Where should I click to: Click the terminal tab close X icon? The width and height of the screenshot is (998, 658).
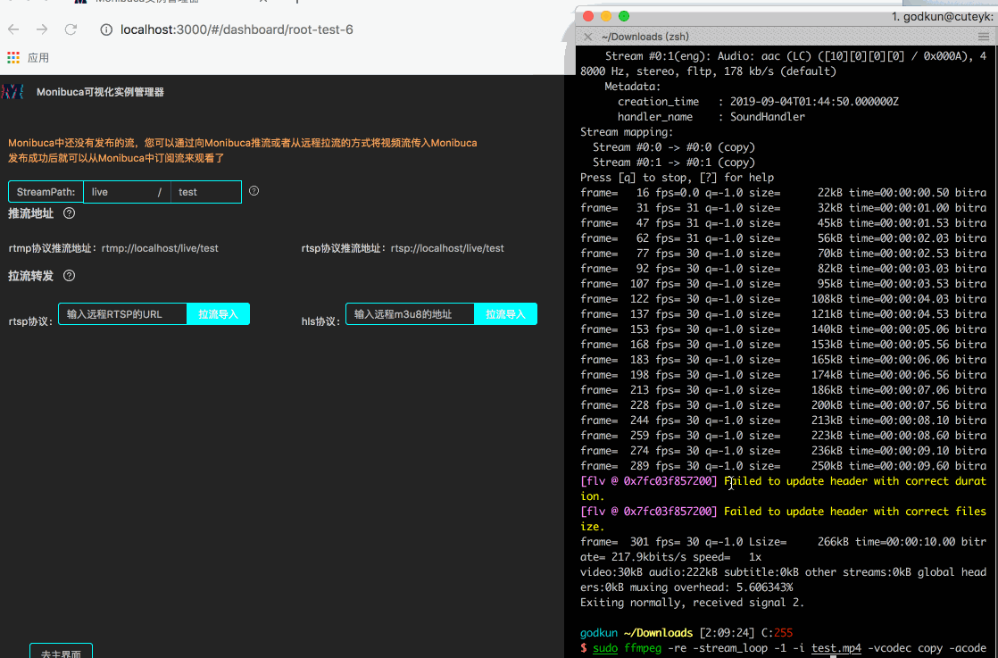point(588,37)
